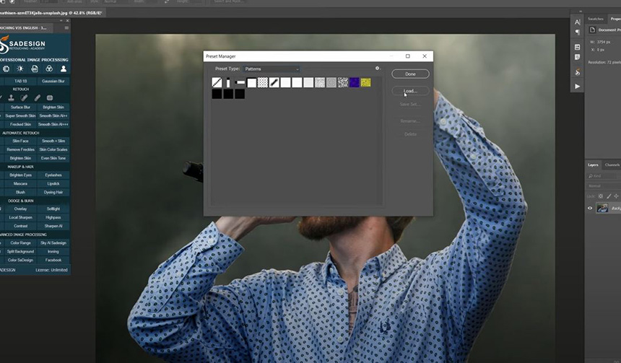Image resolution: width=621 pixels, height=363 pixels.
Task: Click the Kind filter field in Layers
Action: point(602,176)
